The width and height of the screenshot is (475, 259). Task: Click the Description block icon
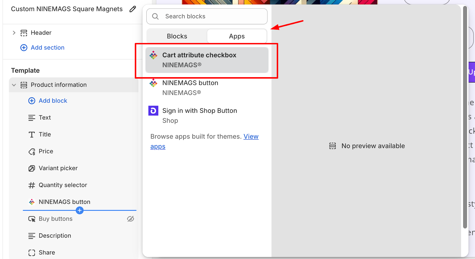[x=32, y=236]
